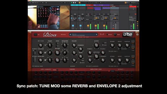Click ADS ENV 1 Attack knob
The image size is (167, 94).
[x=112, y=45]
